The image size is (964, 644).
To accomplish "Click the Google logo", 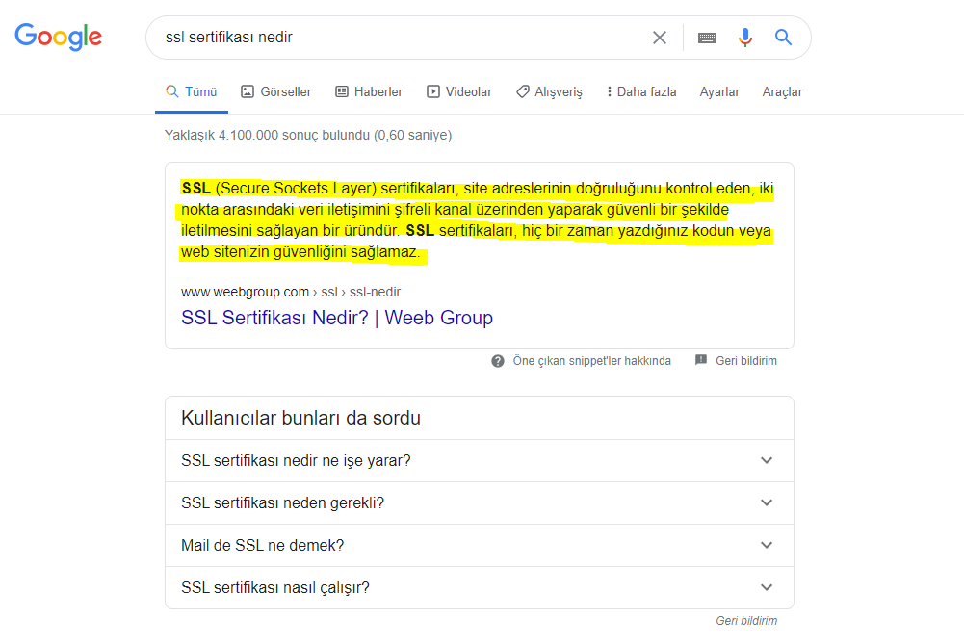I will pos(58,37).
